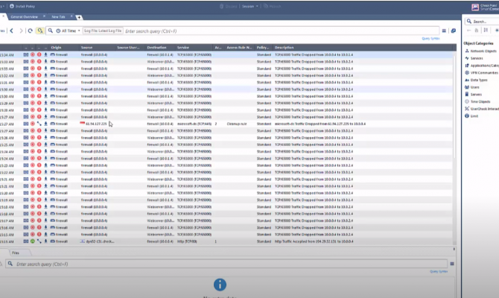Select the Files tab in the lower pane
499x298 pixels.
click(16, 253)
